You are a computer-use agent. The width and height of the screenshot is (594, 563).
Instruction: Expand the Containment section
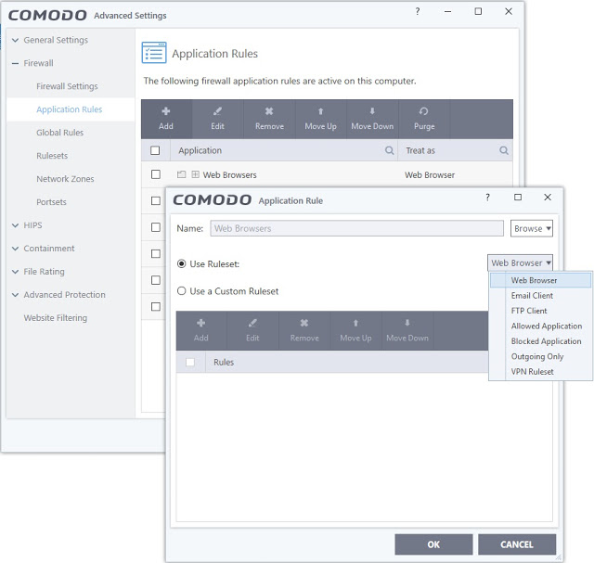coord(15,249)
